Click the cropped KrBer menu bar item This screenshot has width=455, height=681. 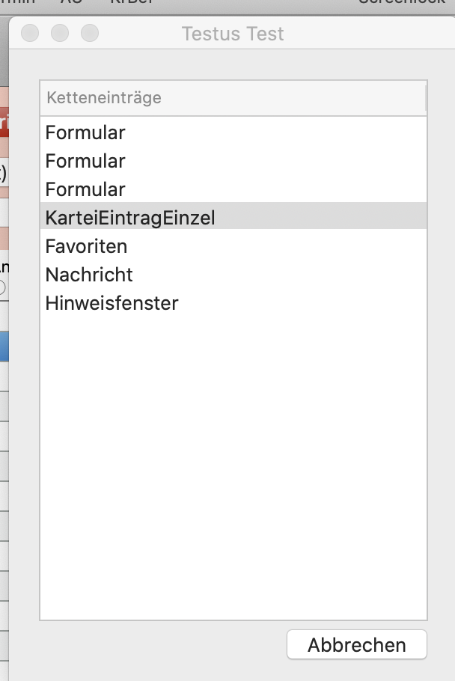pos(132,2)
